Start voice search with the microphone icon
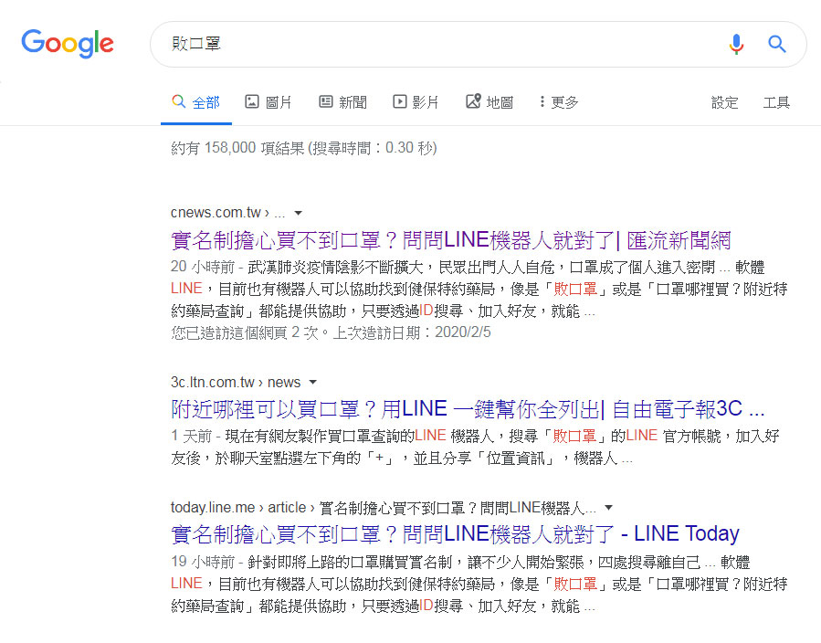Screen dimensions: 821x643 [x=736, y=44]
